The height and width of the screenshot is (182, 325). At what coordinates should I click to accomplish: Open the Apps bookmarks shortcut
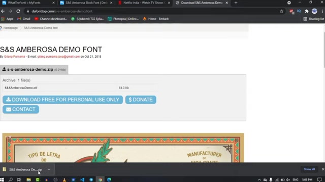pos(7,19)
